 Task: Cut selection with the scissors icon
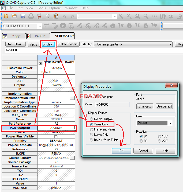click(39, 16)
